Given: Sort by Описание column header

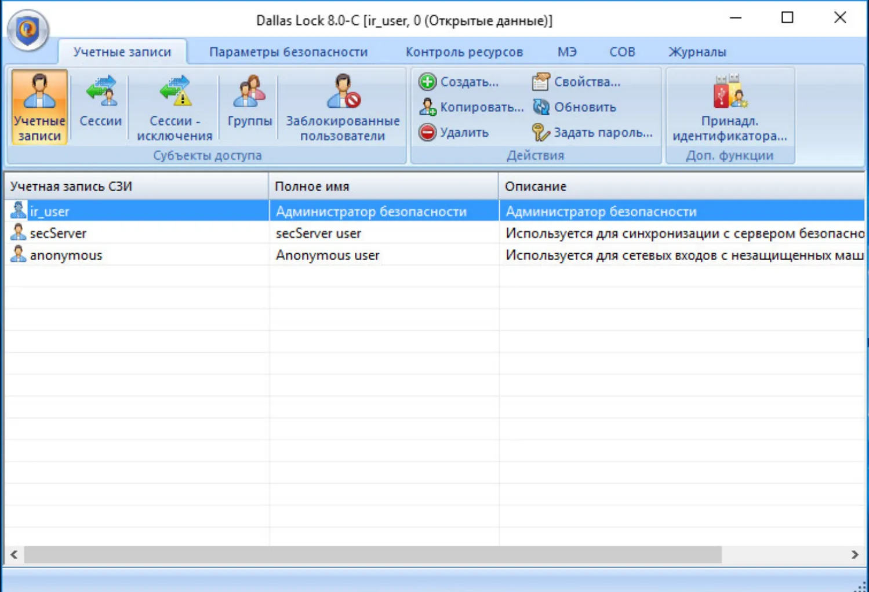Looking at the screenshot, I should (682, 186).
